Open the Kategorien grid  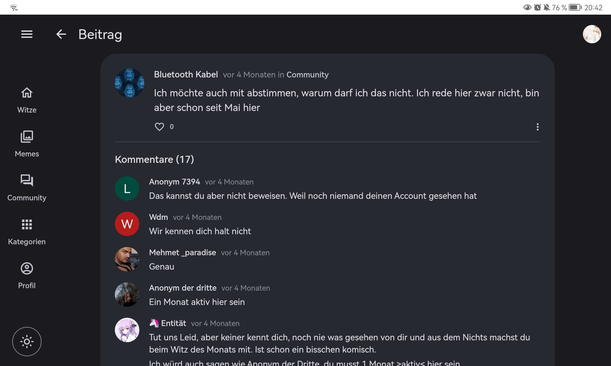27,232
